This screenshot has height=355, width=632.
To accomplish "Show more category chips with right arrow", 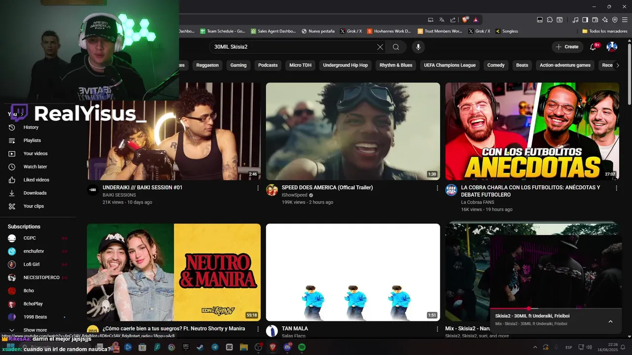I will tap(617, 65).
